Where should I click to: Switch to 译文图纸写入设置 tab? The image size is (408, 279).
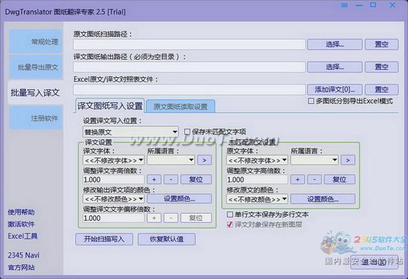tap(110, 106)
